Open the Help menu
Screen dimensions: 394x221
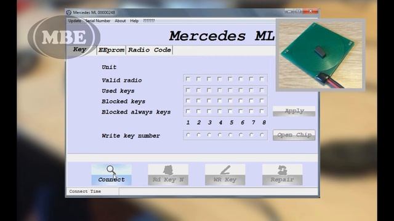tap(134, 21)
